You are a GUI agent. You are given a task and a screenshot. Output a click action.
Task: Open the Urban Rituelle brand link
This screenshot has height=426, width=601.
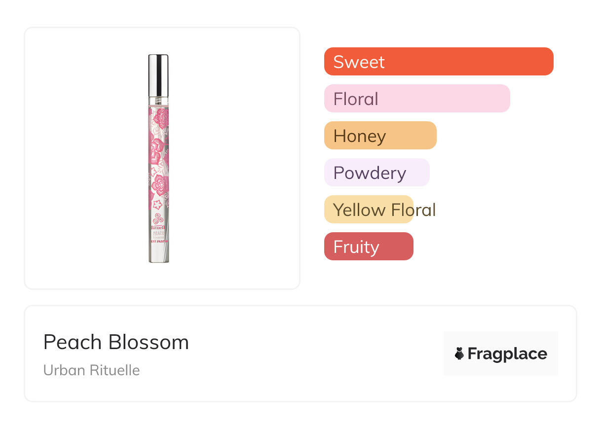click(x=91, y=370)
